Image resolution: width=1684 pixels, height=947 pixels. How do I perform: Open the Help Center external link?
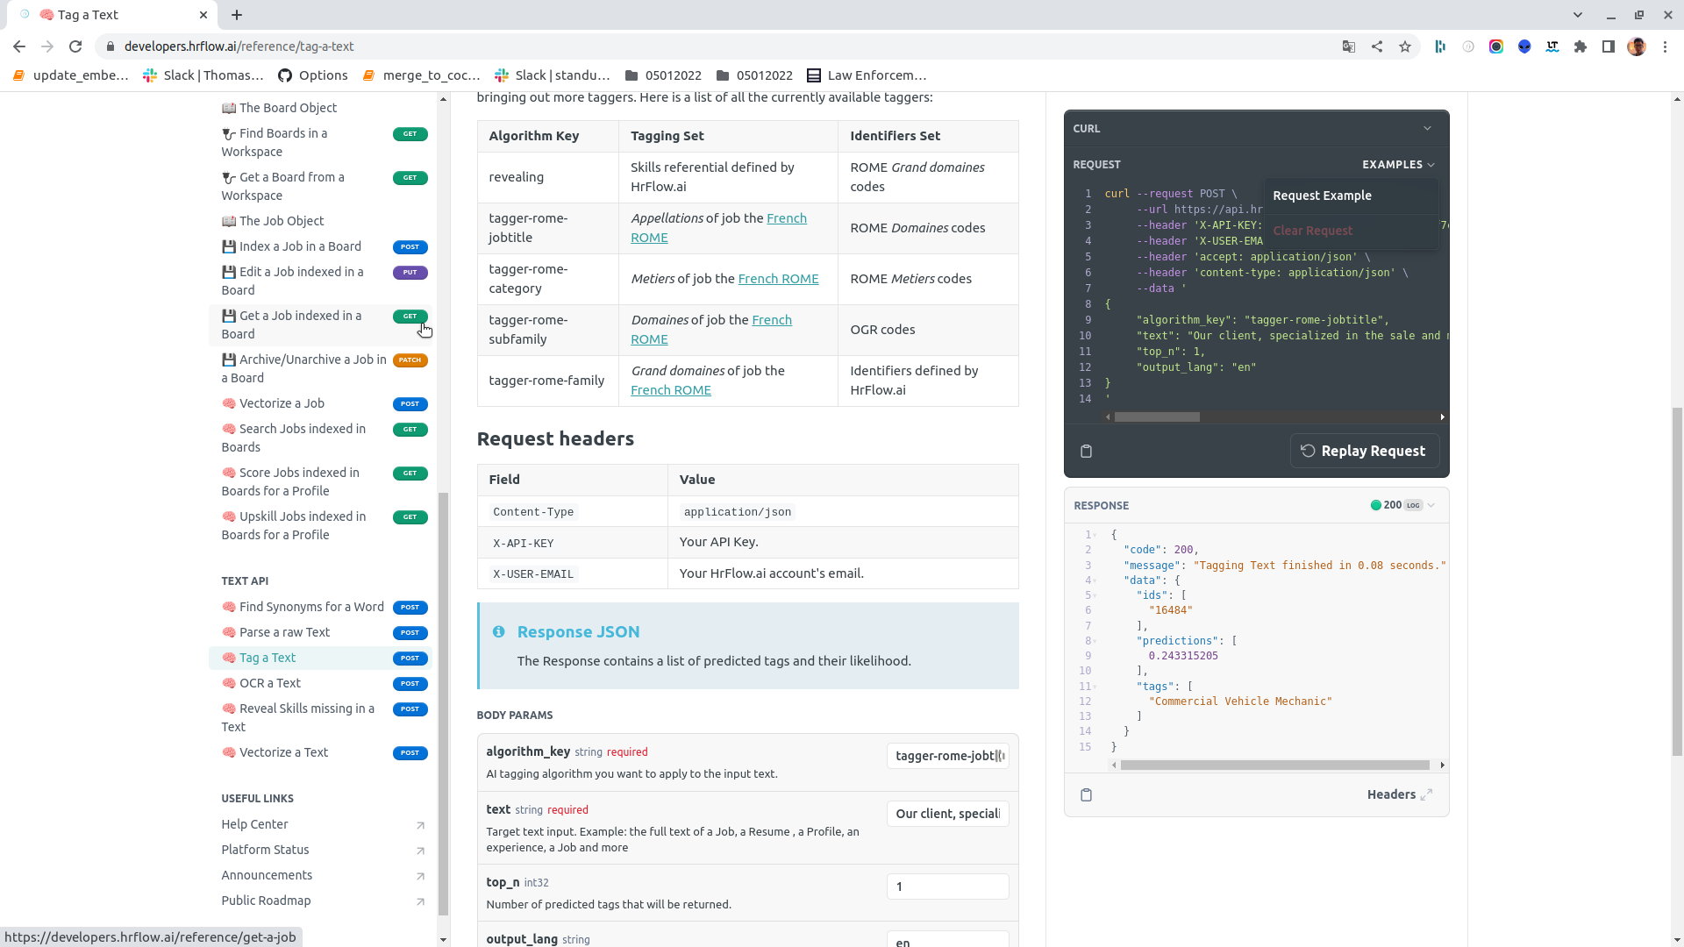tap(254, 824)
